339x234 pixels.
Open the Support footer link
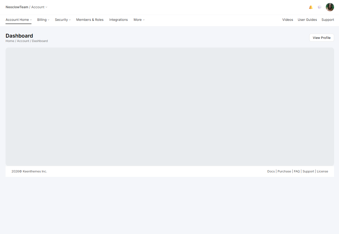(308, 171)
